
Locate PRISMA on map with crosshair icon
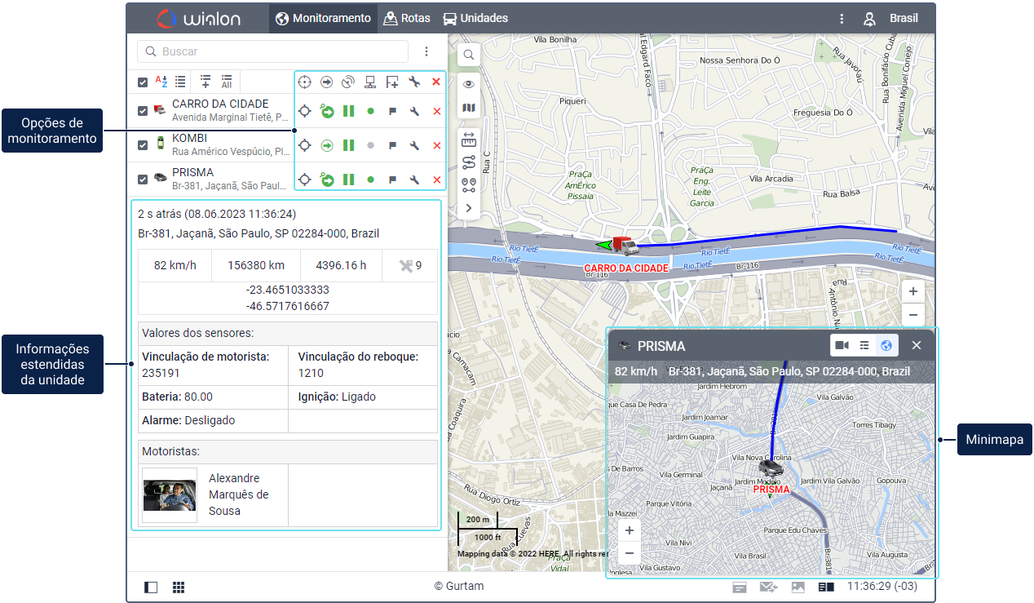click(x=304, y=180)
